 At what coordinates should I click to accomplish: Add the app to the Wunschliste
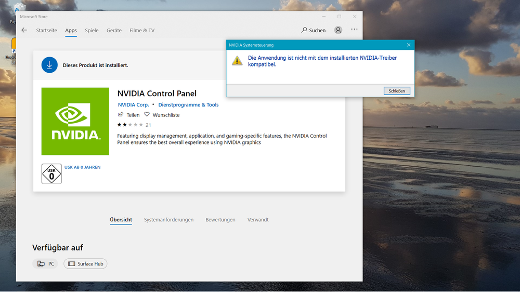[162, 115]
